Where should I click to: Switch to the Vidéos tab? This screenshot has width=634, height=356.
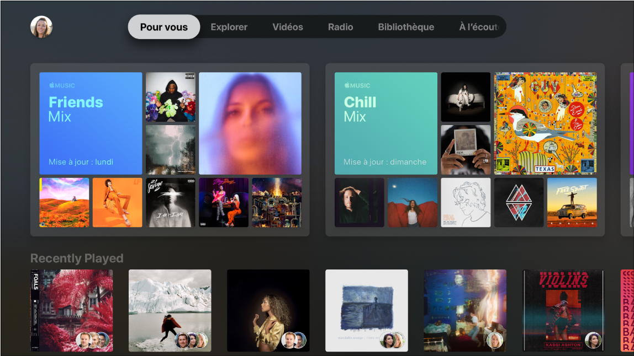point(287,26)
